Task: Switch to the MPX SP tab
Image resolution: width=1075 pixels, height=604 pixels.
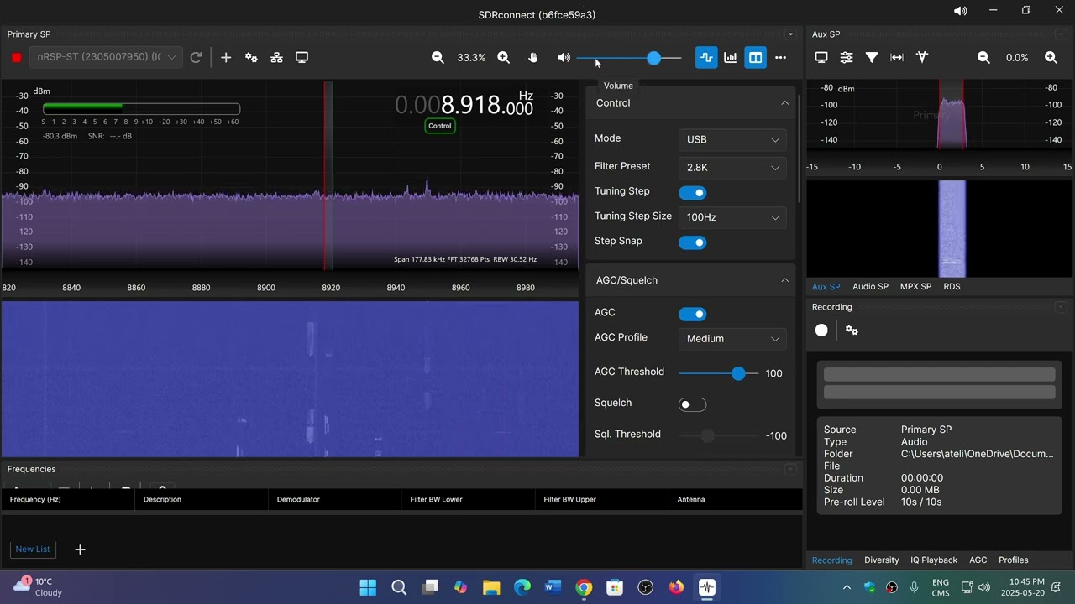Action: click(x=915, y=286)
